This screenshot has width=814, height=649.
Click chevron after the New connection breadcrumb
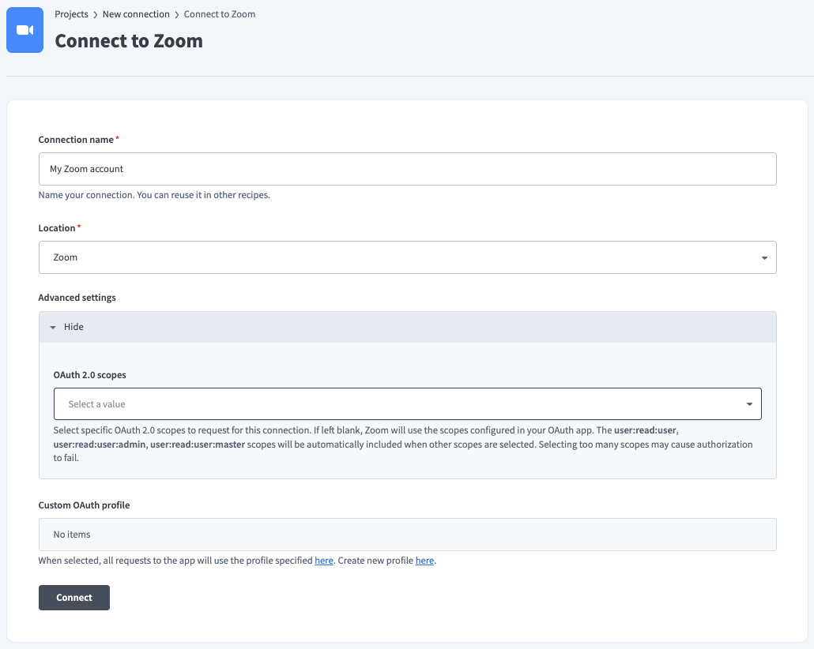[x=177, y=15]
